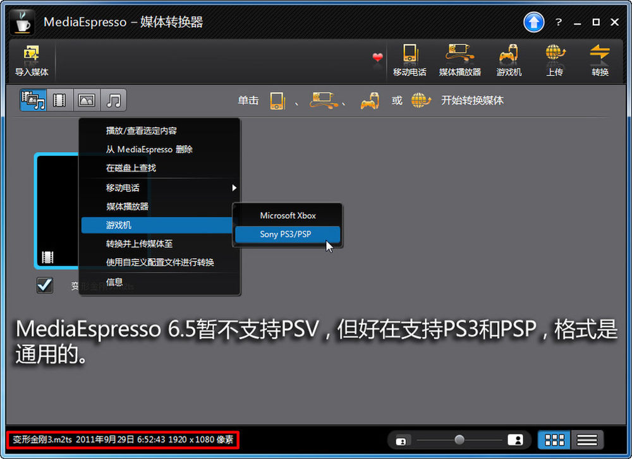The height and width of the screenshot is (459, 632).
Task: Click the blue update arrow icon
Action: coord(533,22)
